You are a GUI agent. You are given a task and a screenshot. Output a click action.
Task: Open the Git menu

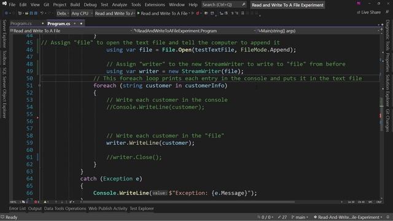(47, 5)
